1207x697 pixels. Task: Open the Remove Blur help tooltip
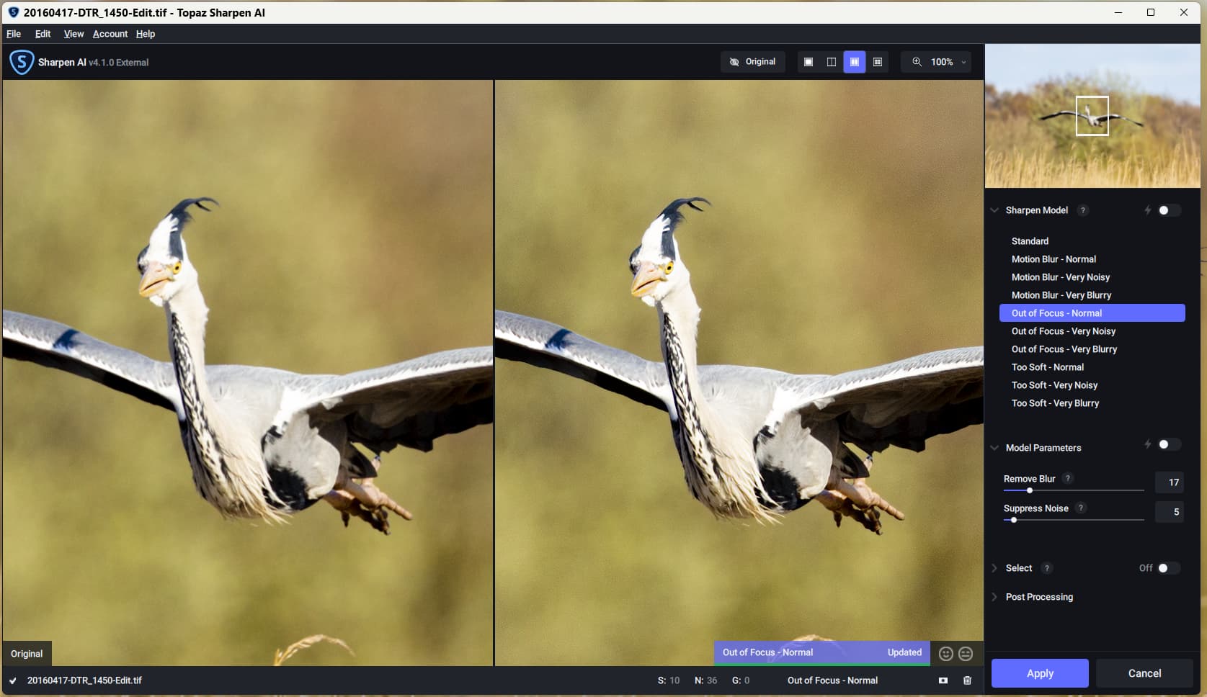[x=1068, y=478]
